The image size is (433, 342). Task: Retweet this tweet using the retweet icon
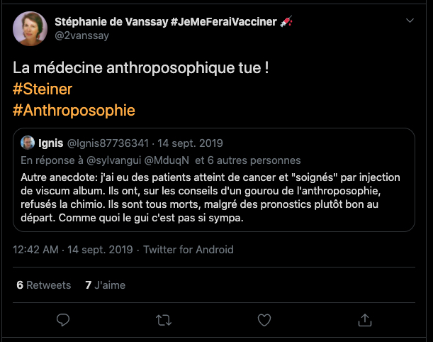[x=164, y=319]
